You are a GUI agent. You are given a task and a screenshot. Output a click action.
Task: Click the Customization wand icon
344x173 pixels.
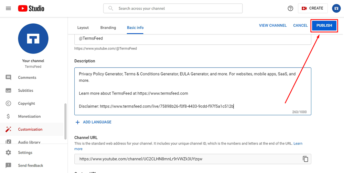(x=8, y=129)
